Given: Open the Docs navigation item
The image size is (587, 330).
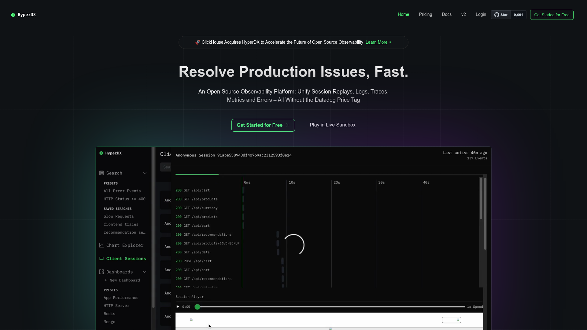Looking at the screenshot, I should tap(446, 14).
